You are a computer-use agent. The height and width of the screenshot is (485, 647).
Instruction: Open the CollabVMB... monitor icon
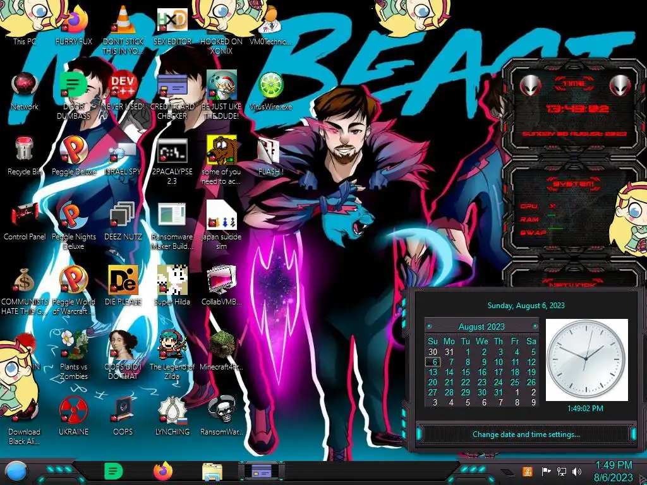pos(222,286)
